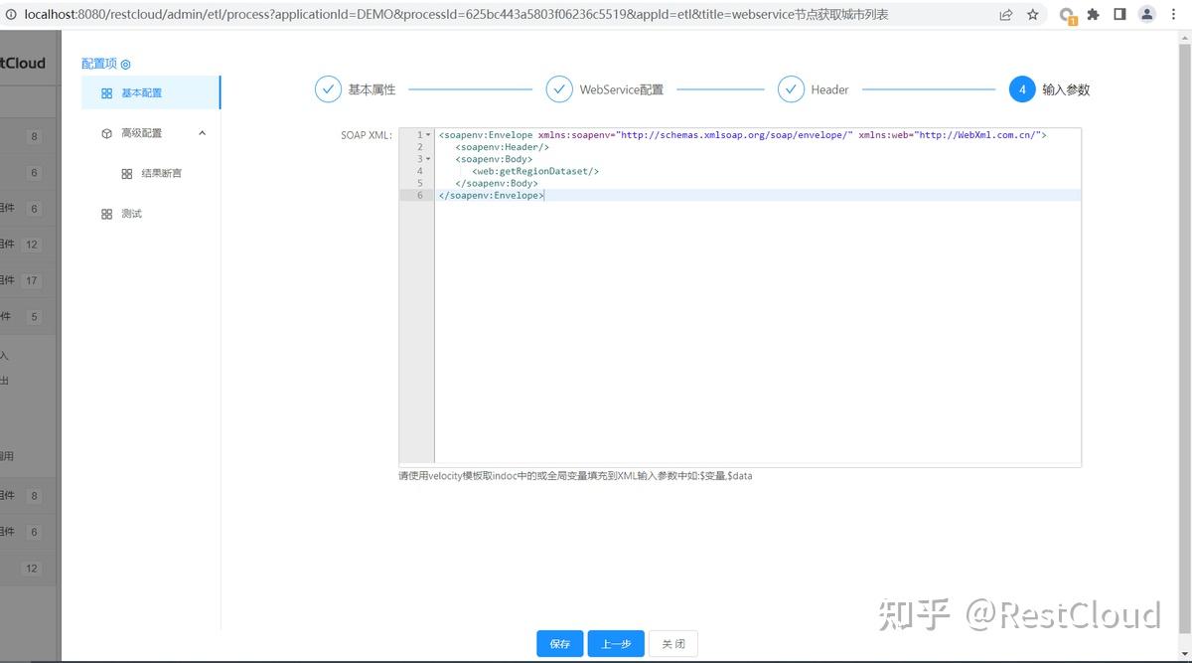1192x663 pixels.
Task: Collapse the soapenv:Body element on line 3
Action: [427, 158]
